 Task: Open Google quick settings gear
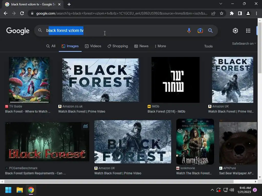235,31
